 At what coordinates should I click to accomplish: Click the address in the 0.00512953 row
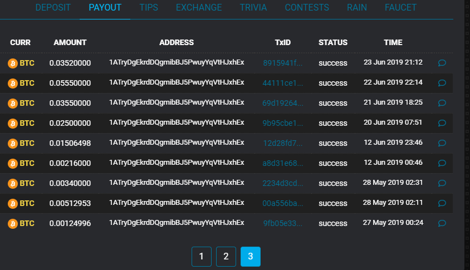[x=177, y=203]
